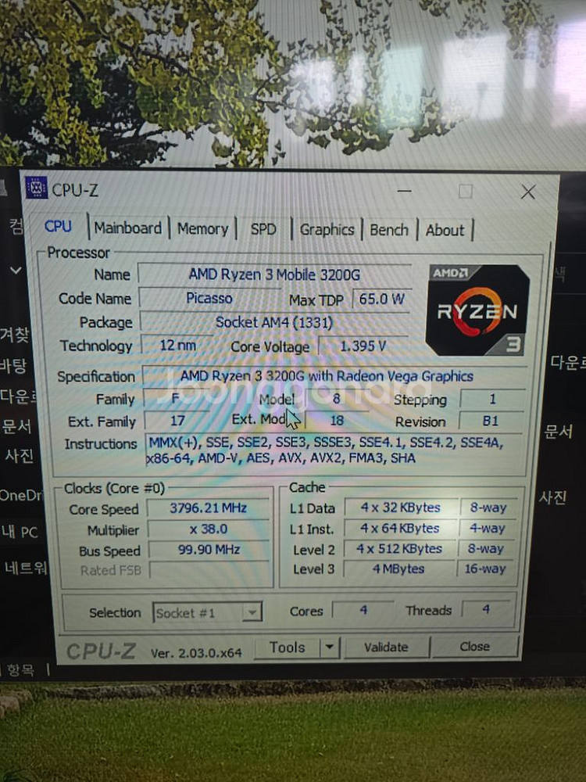Click the Close button in CPU-Z
The height and width of the screenshot is (782, 586).
pyautogui.click(x=474, y=647)
